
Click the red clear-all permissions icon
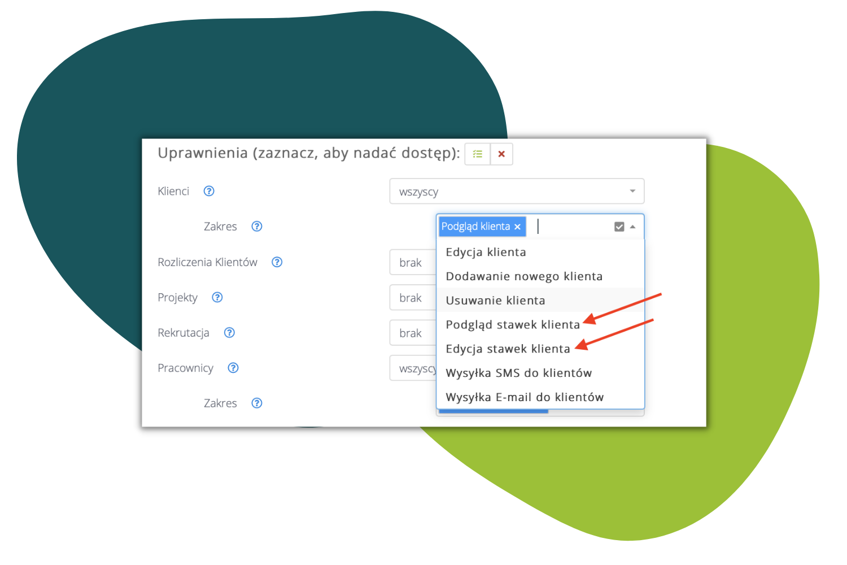click(x=501, y=154)
